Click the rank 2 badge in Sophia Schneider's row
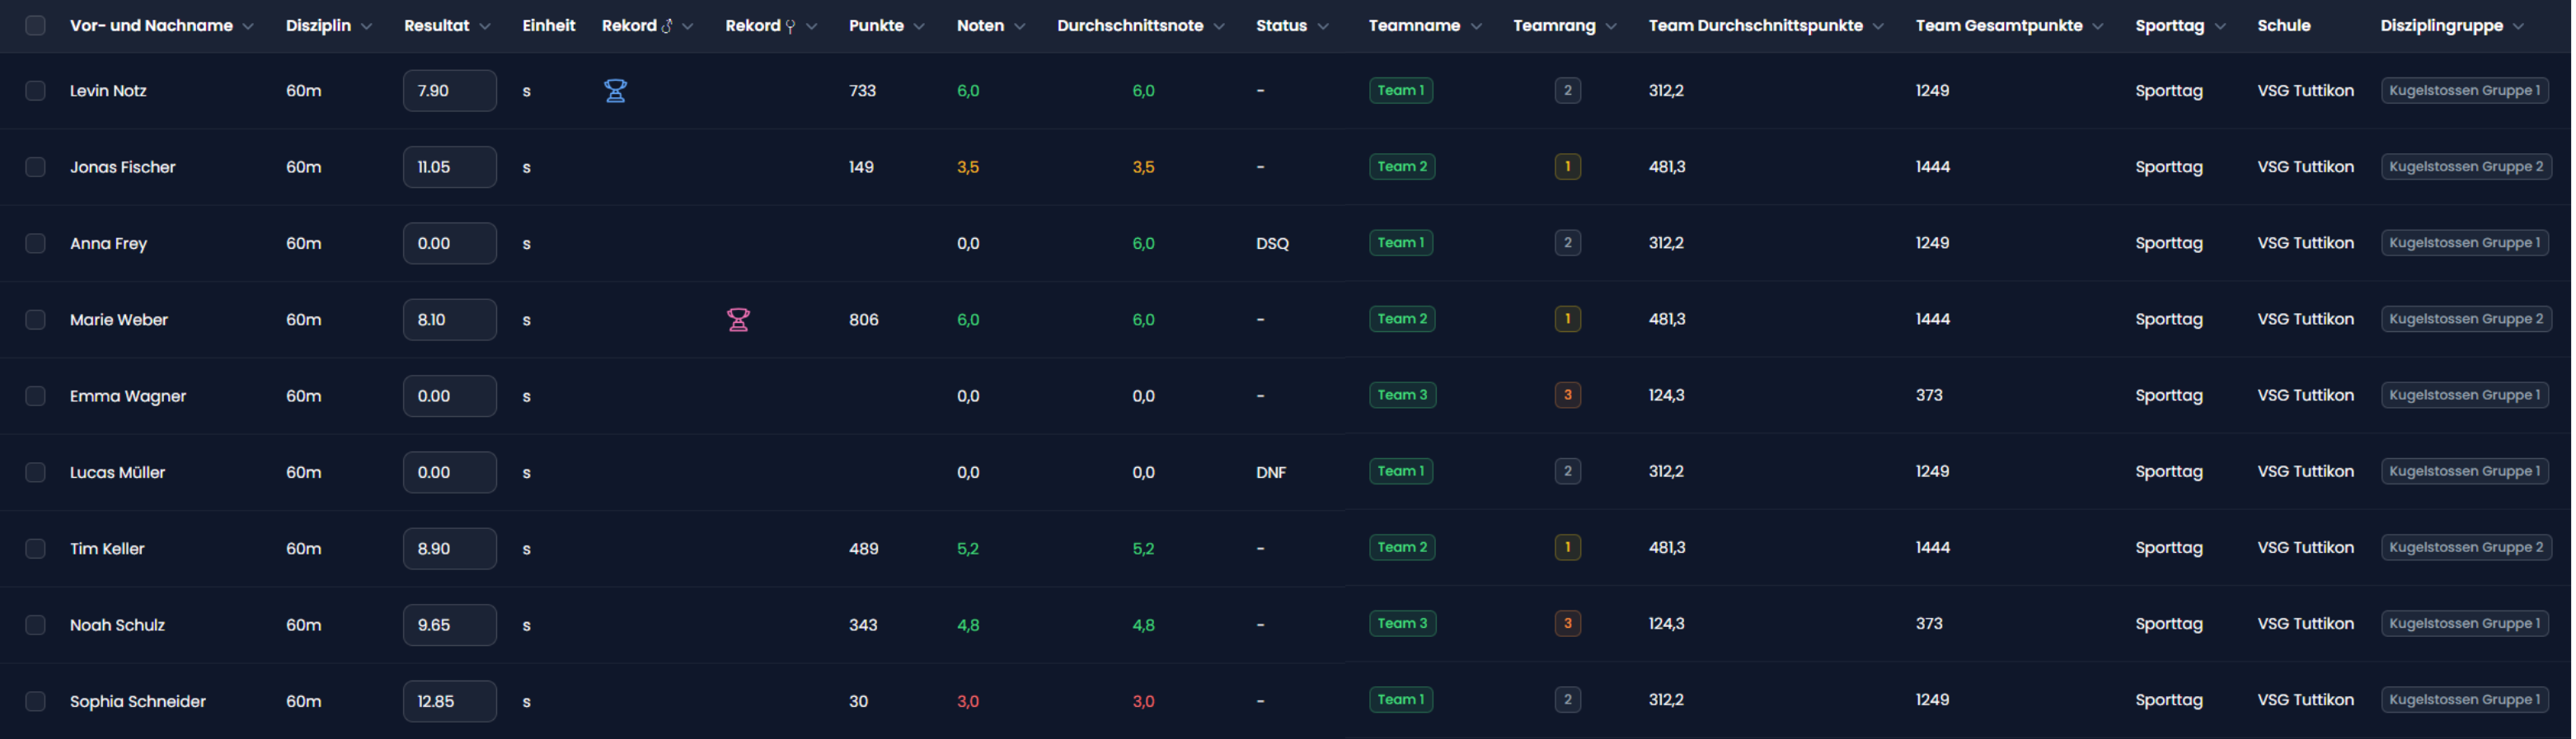2576x739 pixels. coord(1567,700)
